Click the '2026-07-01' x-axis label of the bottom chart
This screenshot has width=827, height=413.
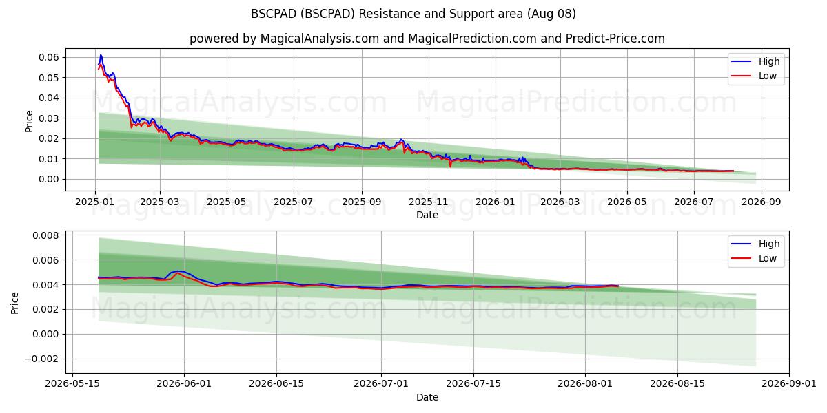pyautogui.click(x=381, y=385)
